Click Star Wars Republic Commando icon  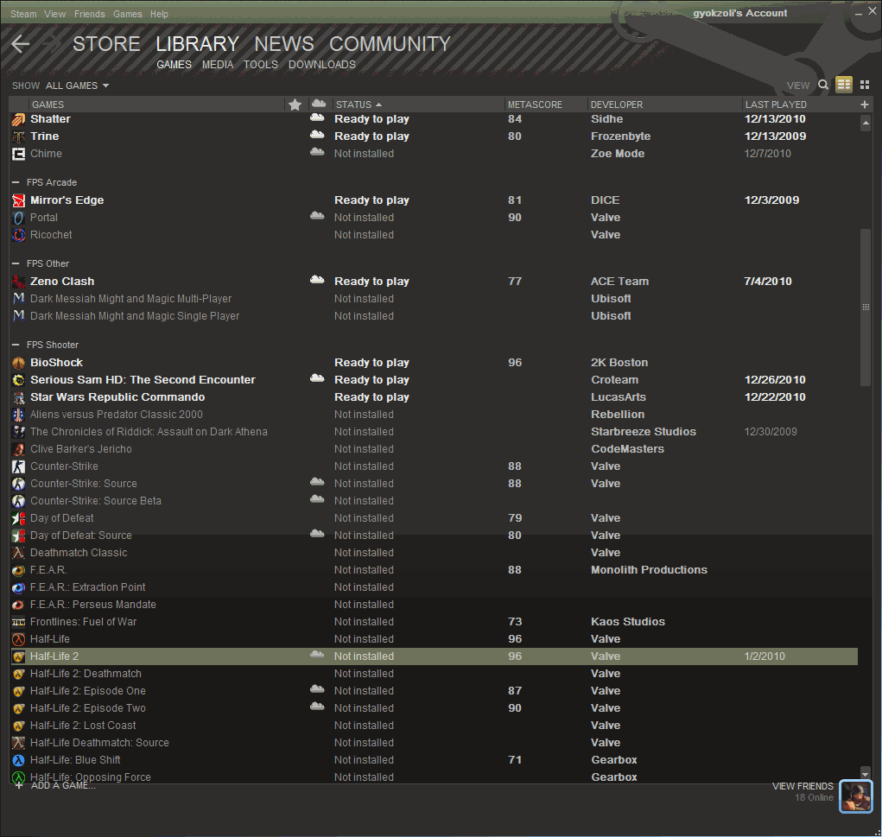[18, 397]
